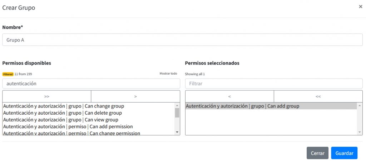This screenshot has width=366, height=165.
Task: Close the Crear Grupo dialog with X
Action: point(361,6)
